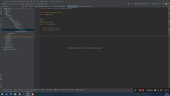Open the Build tool window
Screen dimensions: 170x96
click(27, 90)
